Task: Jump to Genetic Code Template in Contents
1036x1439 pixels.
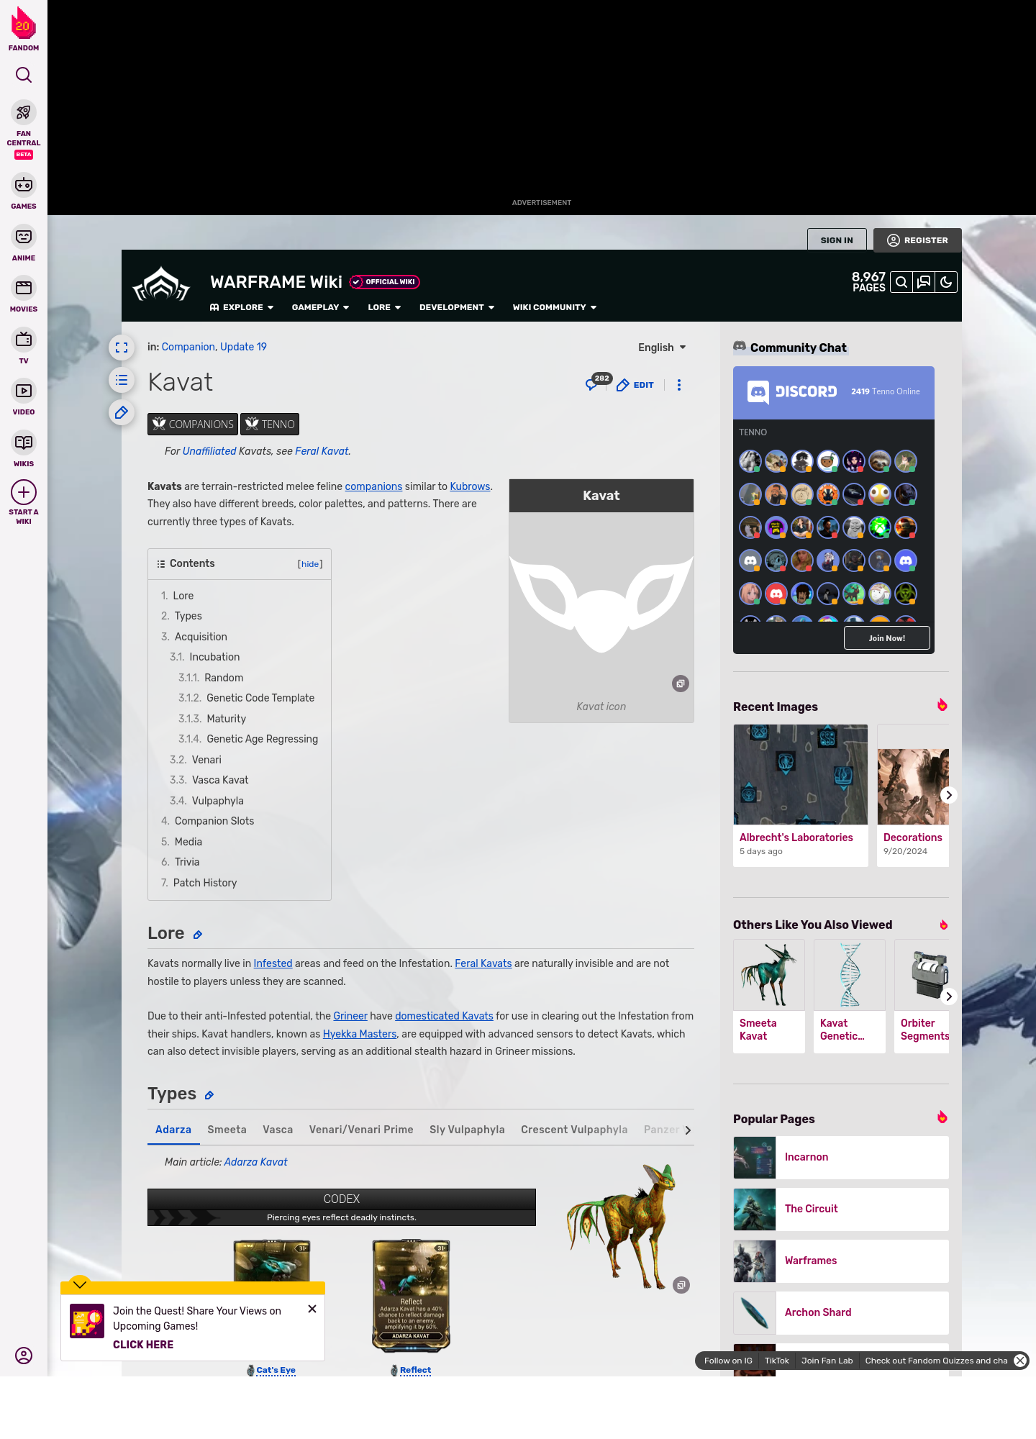Action: click(x=260, y=698)
